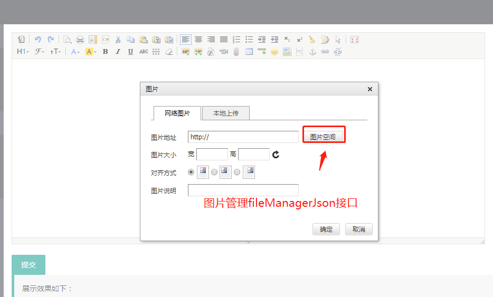This screenshot has width=493, height=297.
Task: Select the right-align (third) image radio button
Action: (x=237, y=173)
